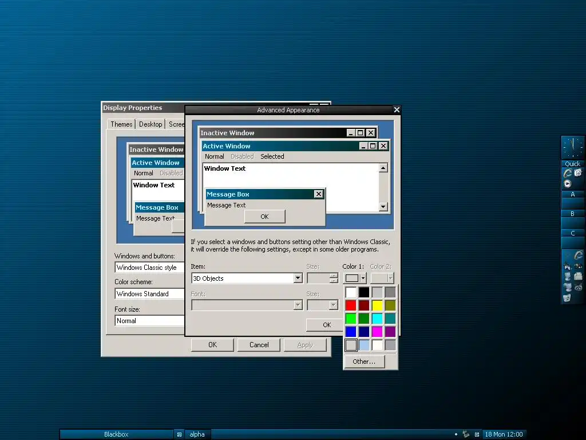This screenshot has height=440, width=586.
Task: Click Selected in the preview menu
Action: pos(272,156)
